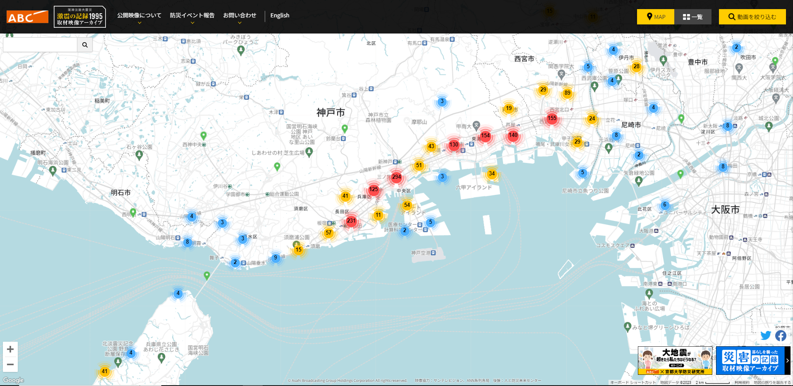This screenshot has width=793, height=386.
Task: Expand 防災イベント報告 menu
Action: [192, 16]
